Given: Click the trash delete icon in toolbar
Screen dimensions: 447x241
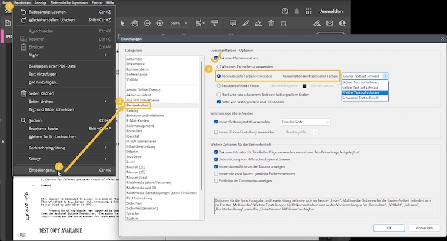Looking at the screenshot, I should click(x=271, y=24).
